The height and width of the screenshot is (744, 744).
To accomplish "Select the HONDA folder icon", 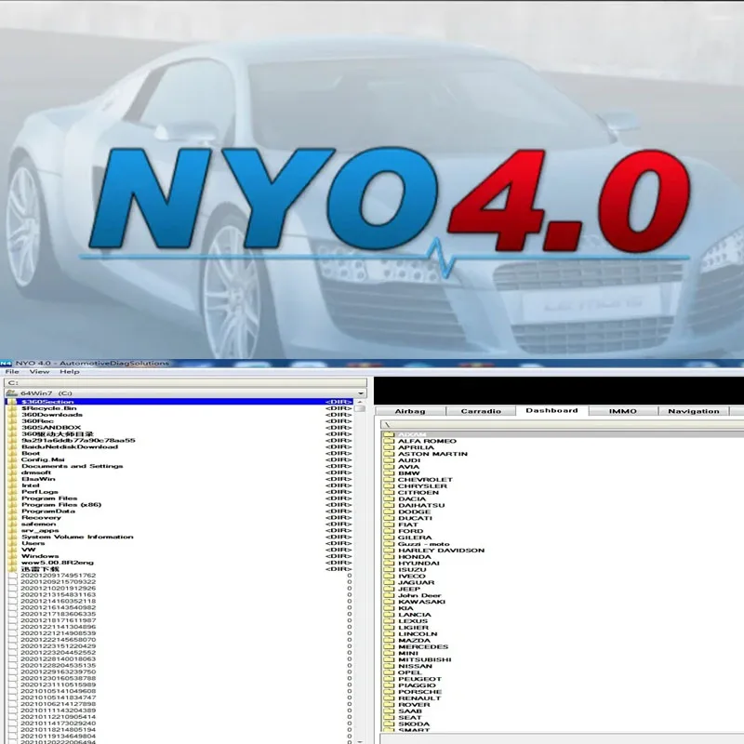I will click(389, 557).
